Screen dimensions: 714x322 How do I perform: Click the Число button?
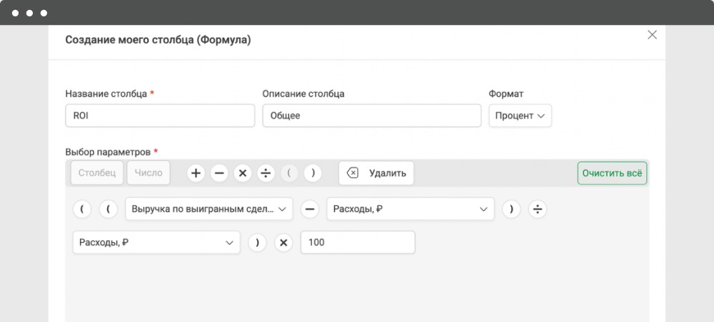149,173
